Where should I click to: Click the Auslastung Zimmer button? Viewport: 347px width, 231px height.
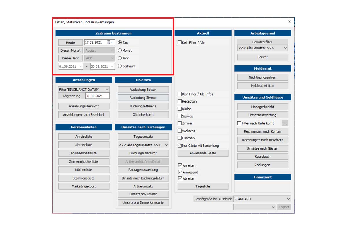coord(143,98)
